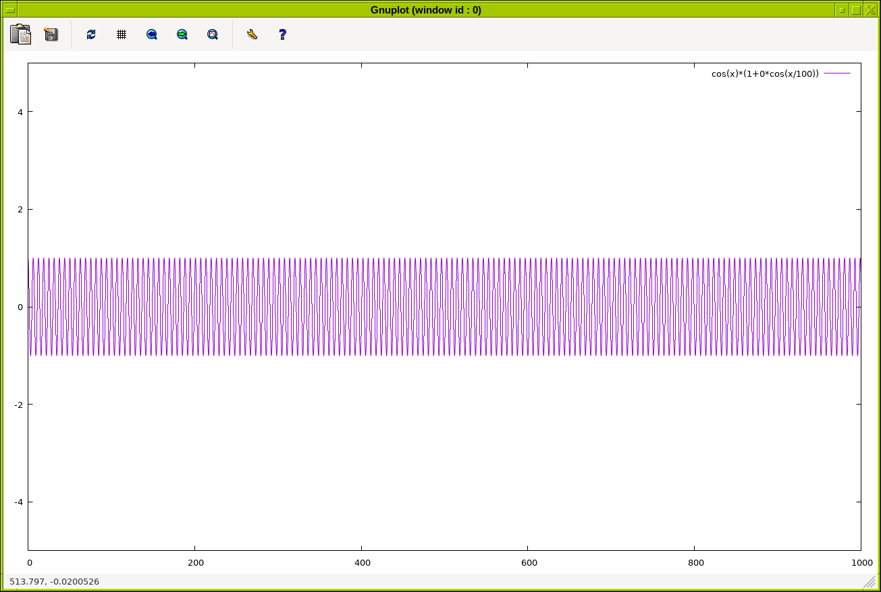The image size is (881, 592).
Task: Click the resize grip at window corner
Action: [x=870, y=581]
